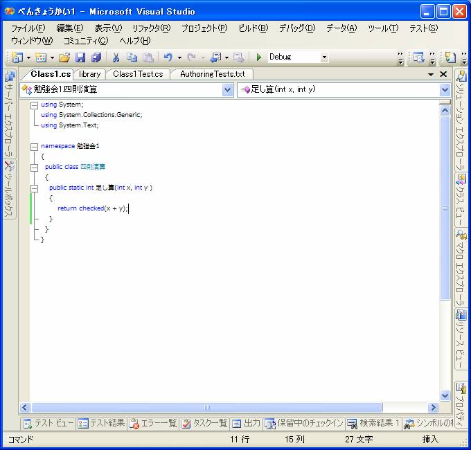
Task: Click the editor's horizontal scrollbar thumb
Action: tap(206, 408)
